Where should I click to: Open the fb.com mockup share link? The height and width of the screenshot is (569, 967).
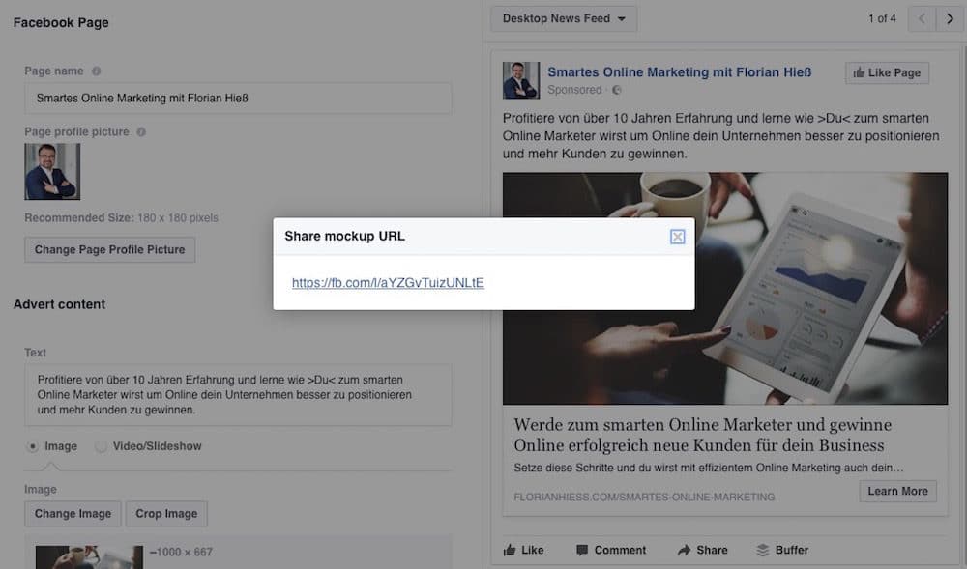click(x=388, y=283)
